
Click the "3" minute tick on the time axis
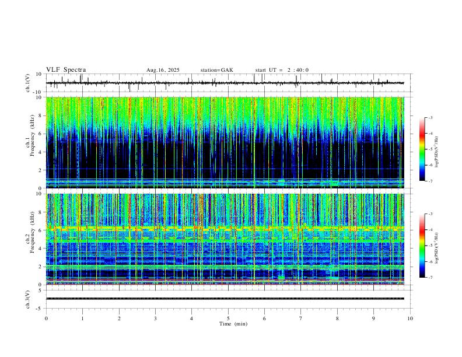coord(155,318)
